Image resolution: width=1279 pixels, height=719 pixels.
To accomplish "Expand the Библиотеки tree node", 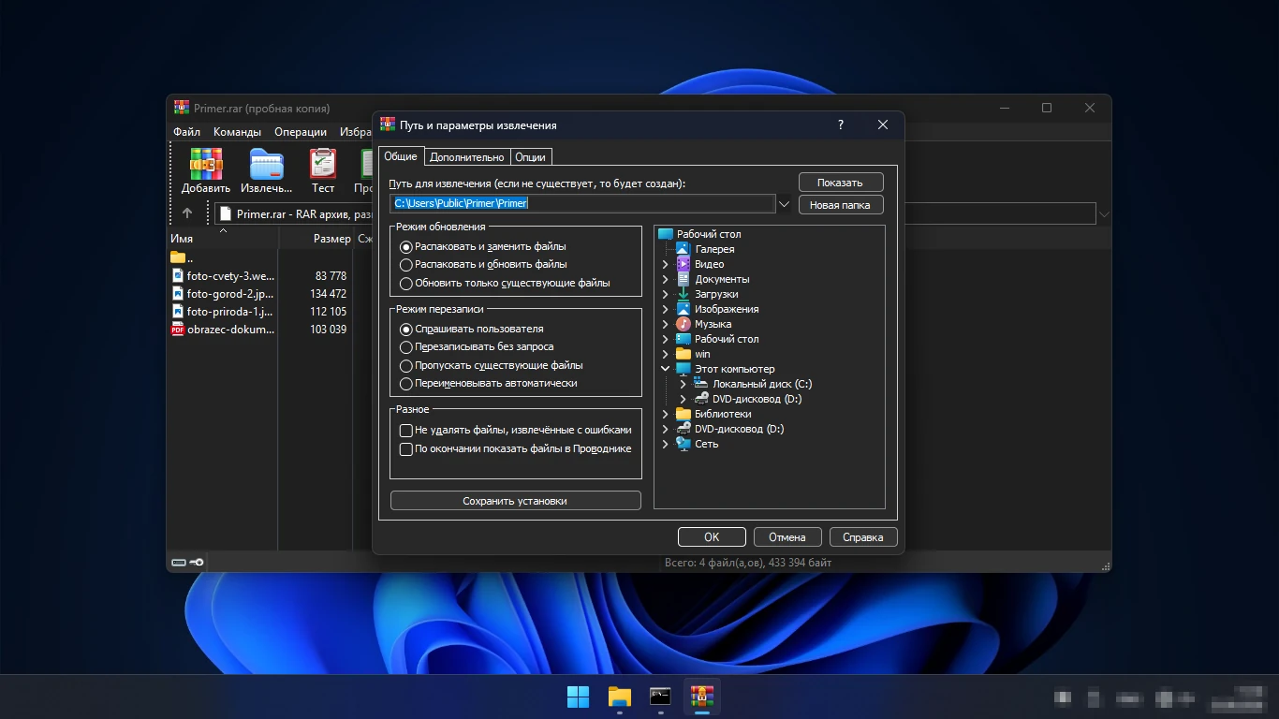I will [666, 414].
